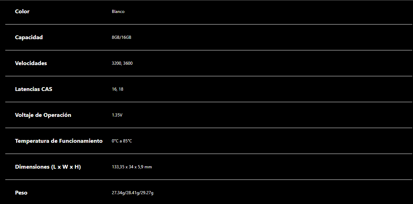The height and width of the screenshot is (204, 413).
Task: Click the Temperatura de Funcionamiento label
Action: (59, 141)
